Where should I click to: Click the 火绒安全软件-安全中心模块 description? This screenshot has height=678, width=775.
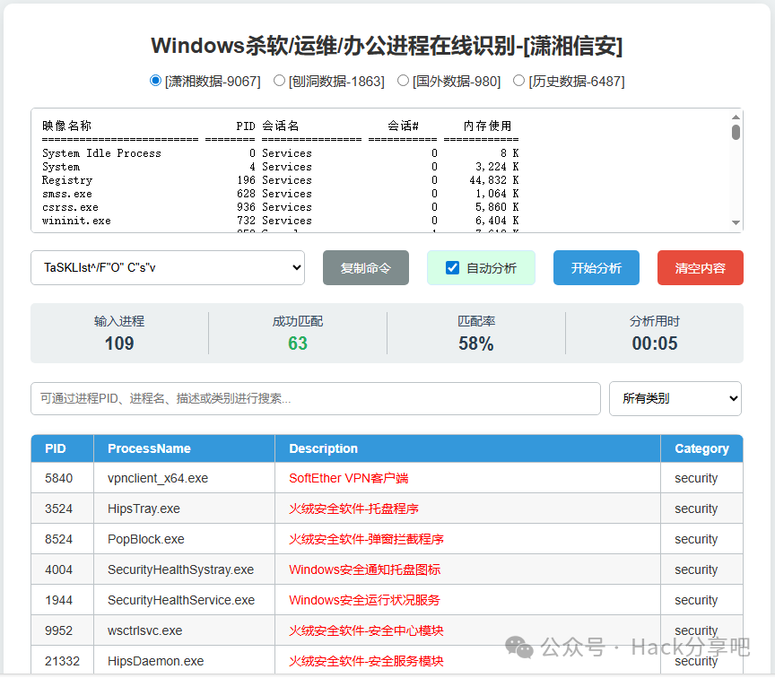(366, 630)
